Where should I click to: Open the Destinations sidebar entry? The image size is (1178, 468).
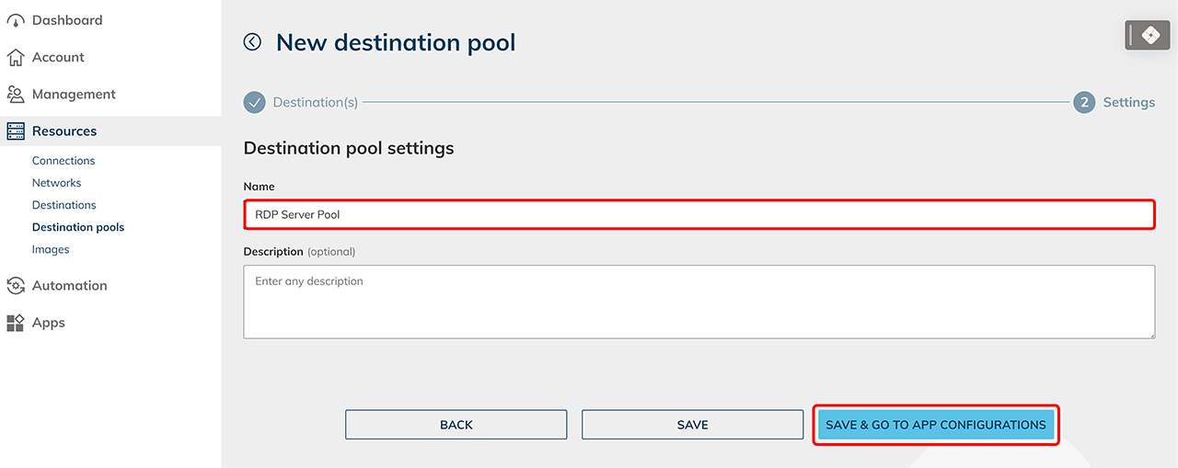point(64,205)
